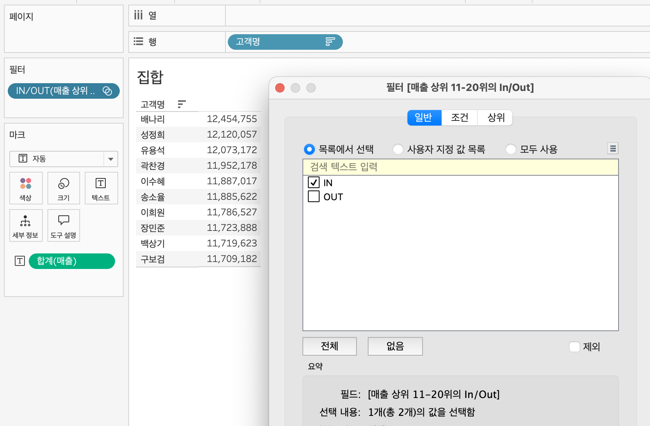Open the Color (색상) marks card

[26, 188]
